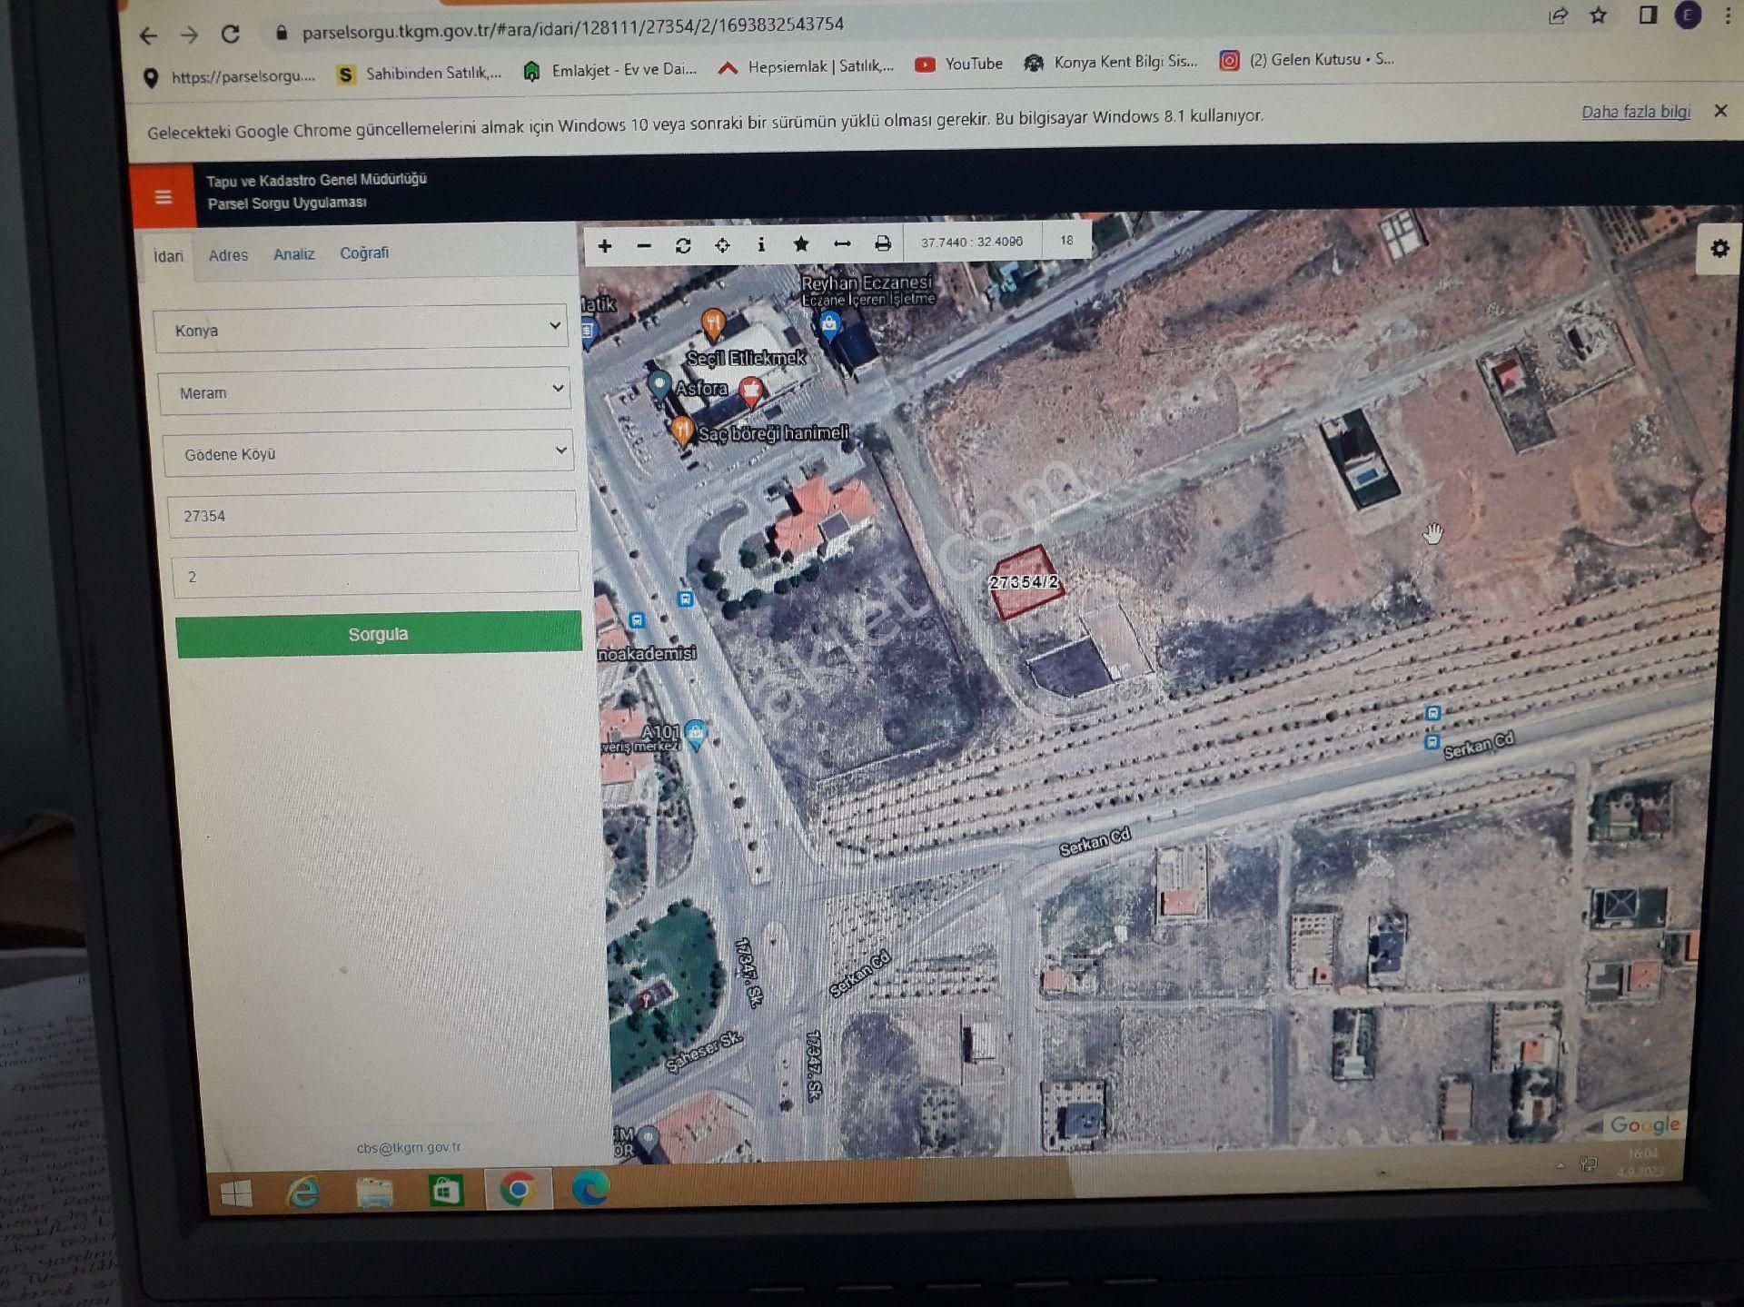Refresh the map view icon
This screenshot has width=1744, height=1307.
683,245
